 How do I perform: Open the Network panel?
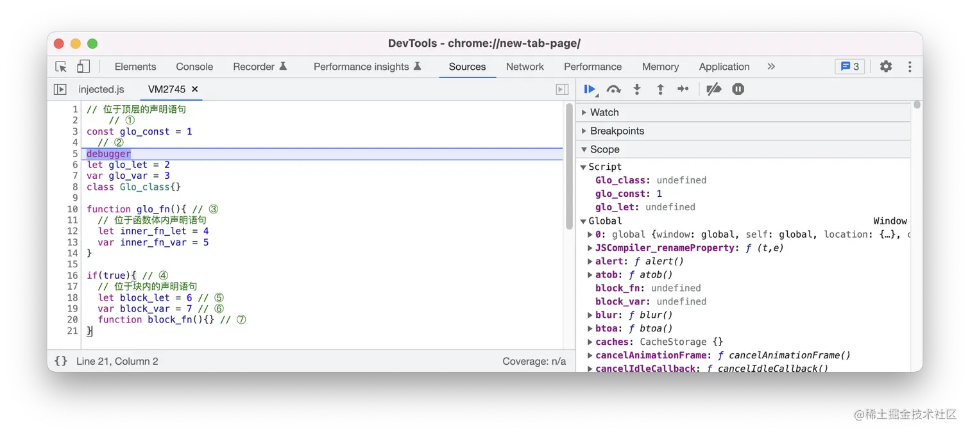click(525, 67)
